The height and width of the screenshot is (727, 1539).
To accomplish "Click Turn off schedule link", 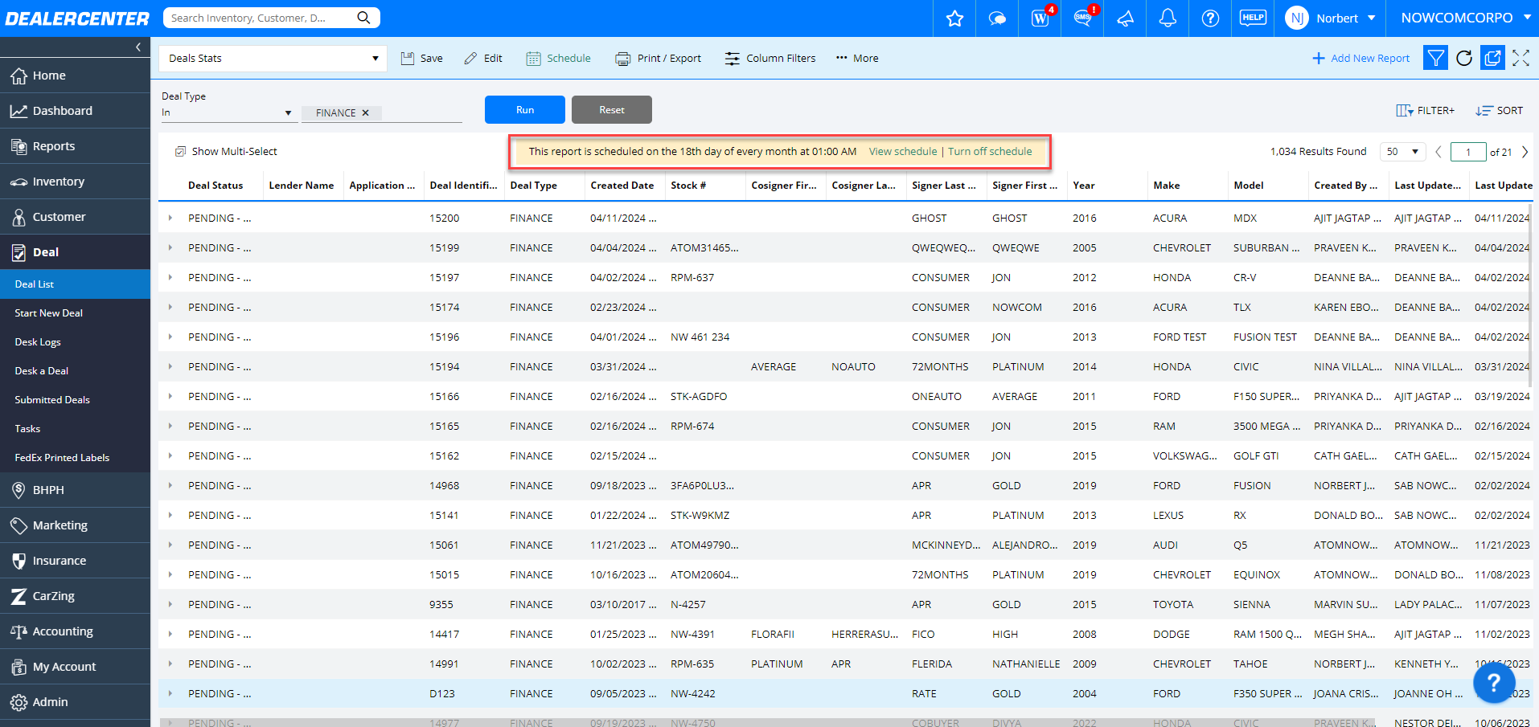I will pos(990,151).
